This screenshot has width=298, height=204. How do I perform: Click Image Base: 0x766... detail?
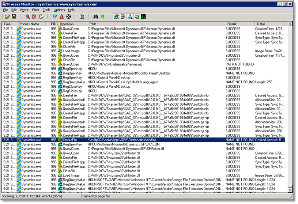coord(270,175)
